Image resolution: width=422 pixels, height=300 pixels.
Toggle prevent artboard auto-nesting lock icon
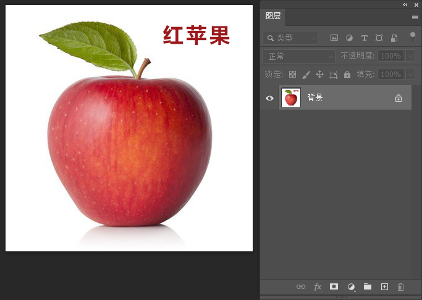(334, 75)
